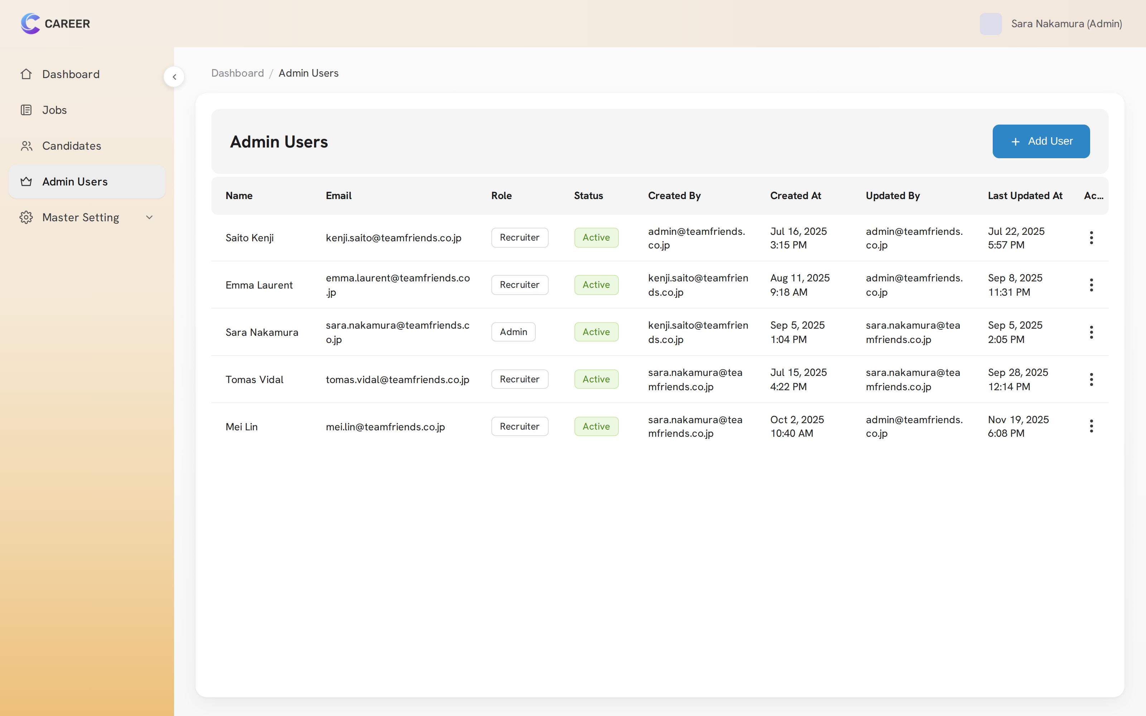
Task: Click the Candidates people icon in sidebar
Action: click(x=27, y=146)
